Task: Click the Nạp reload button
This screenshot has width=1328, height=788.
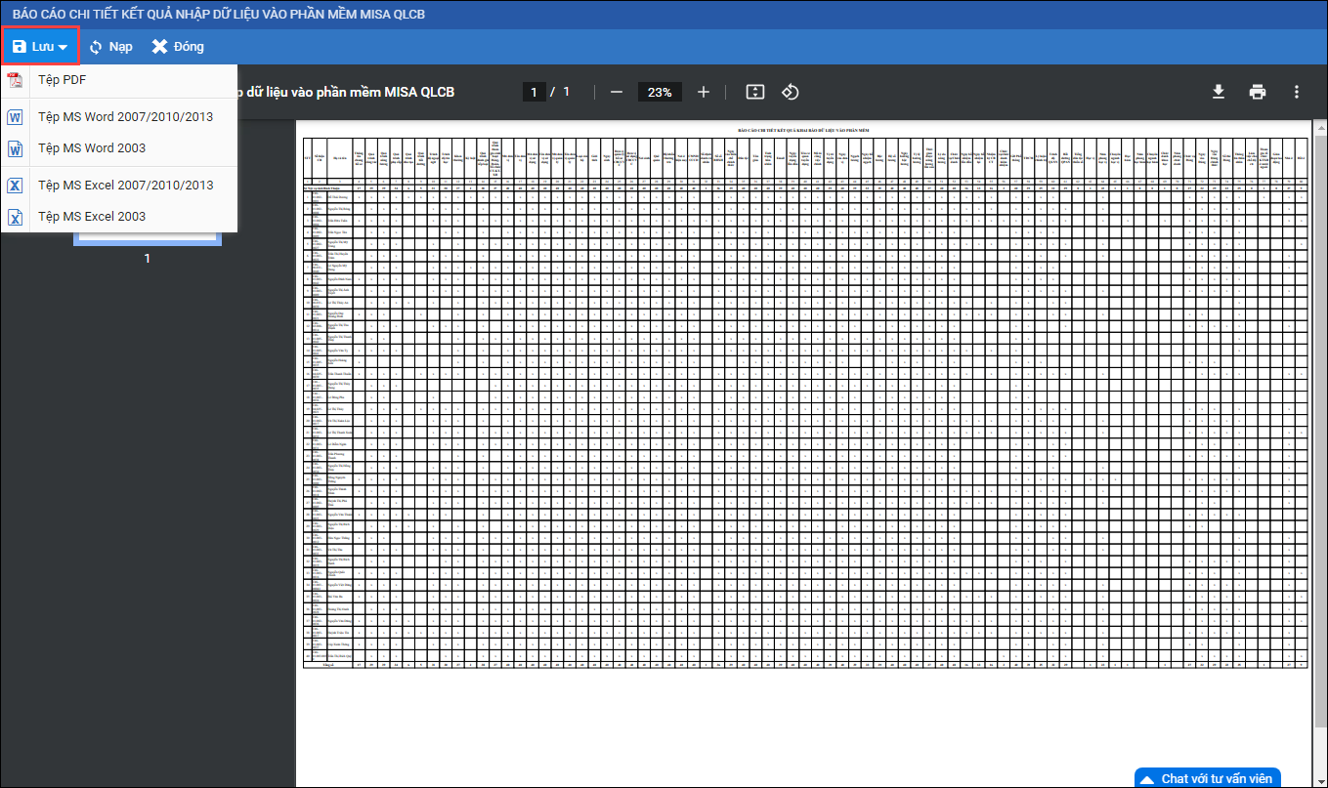Action: (x=110, y=47)
